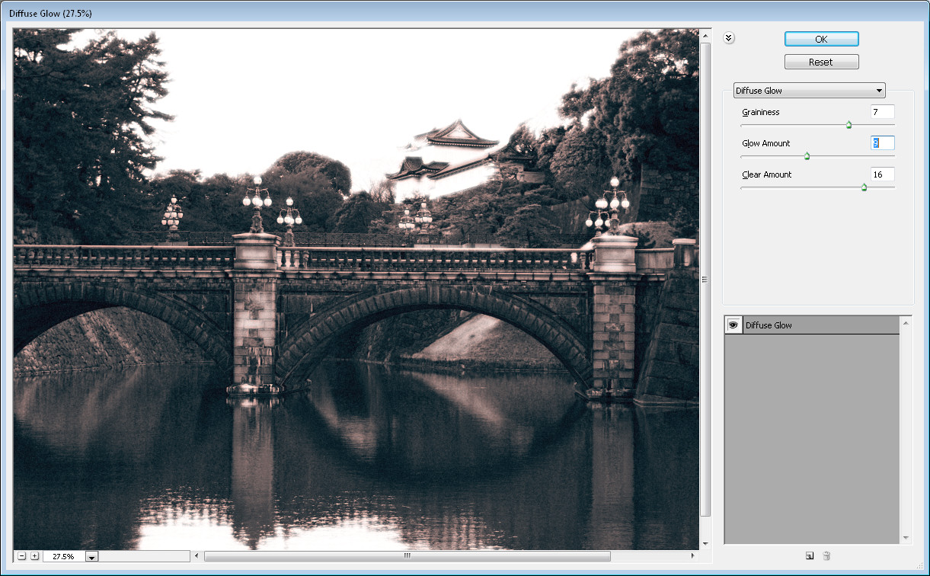Open the Diffuse Glow filter dropdown
This screenshot has width=930, height=576.
(809, 91)
